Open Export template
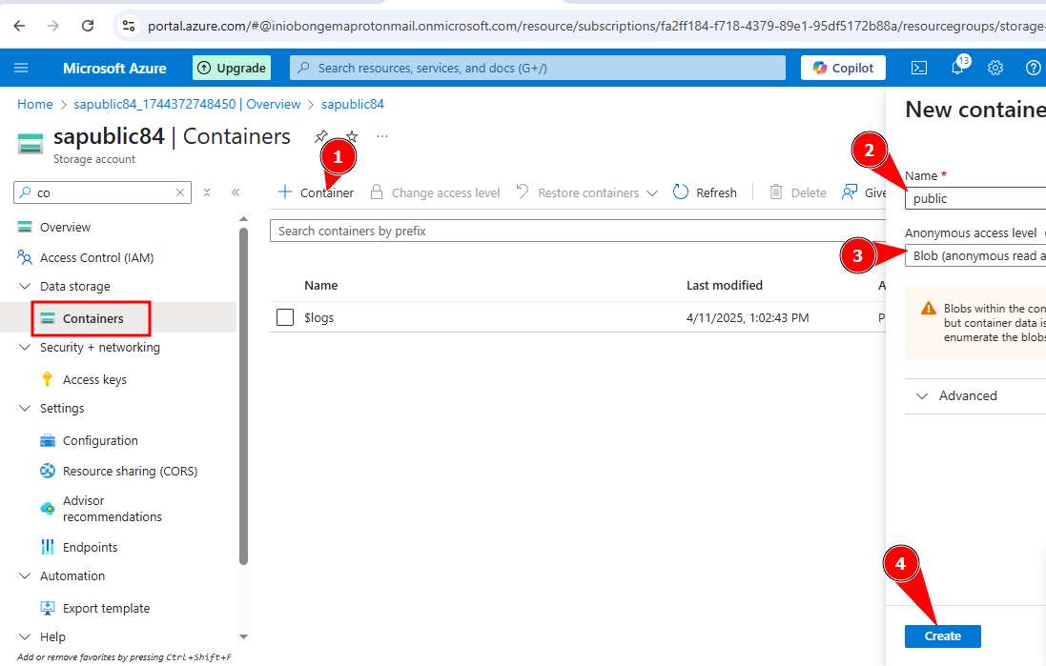Screen dimensions: 1046x666 pos(106,608)
